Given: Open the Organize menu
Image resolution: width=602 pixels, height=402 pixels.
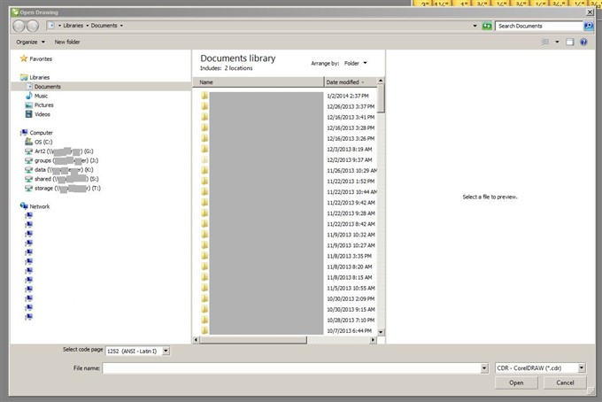Looking at the screenshot, I should point(30,42).
